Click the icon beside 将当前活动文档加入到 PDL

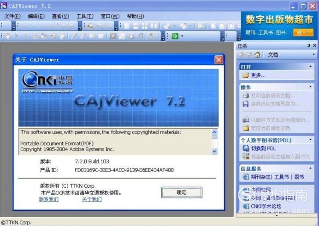coord(246,156)
